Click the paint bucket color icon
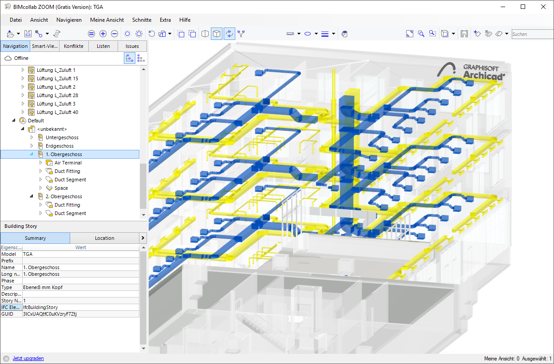554x364 pixels. [344, 34]
